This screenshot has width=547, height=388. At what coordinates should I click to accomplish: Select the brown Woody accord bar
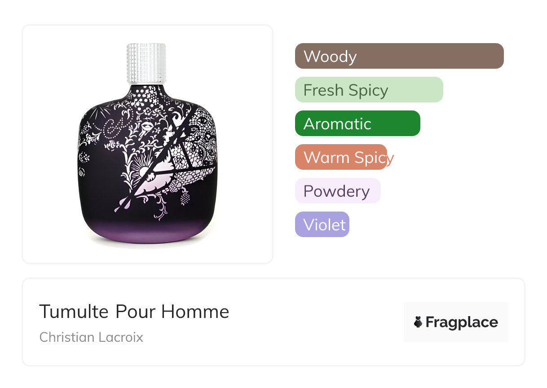click(399, 56)
